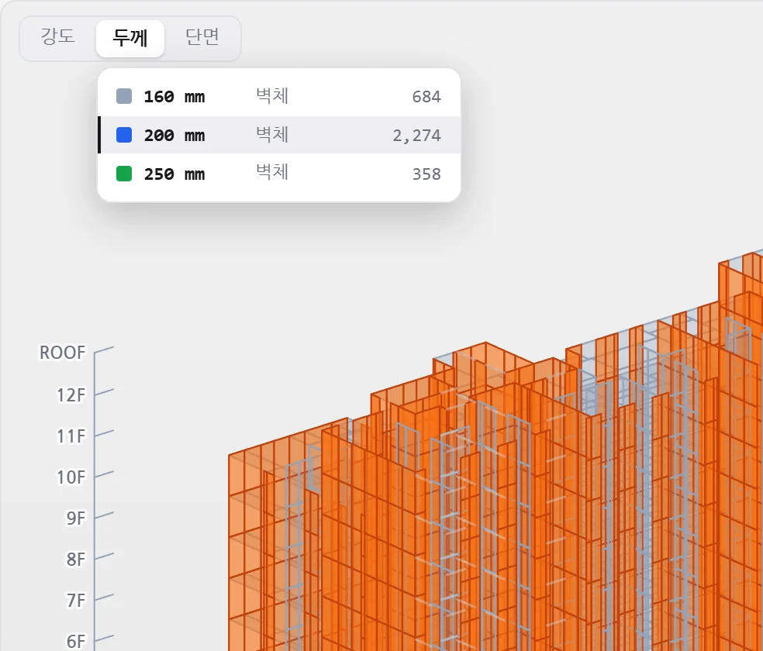This screenshot has width=763, height=651.
Task: Select the 6F level marker
Action: point(76,641)
